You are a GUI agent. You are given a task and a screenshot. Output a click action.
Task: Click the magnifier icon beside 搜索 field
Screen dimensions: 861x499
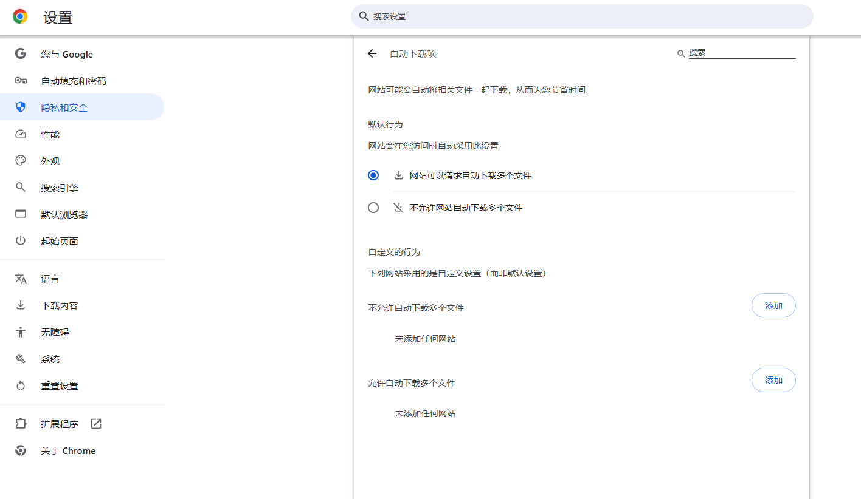[681, 53]
